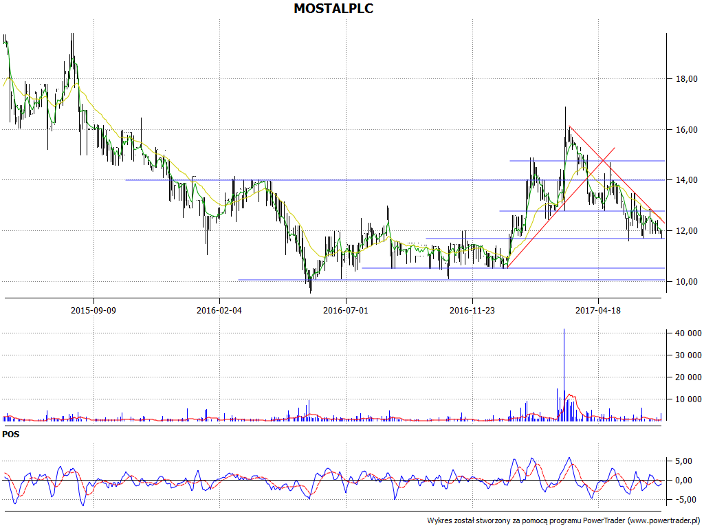Click the 16,00 price axis label

pos(687,130)
